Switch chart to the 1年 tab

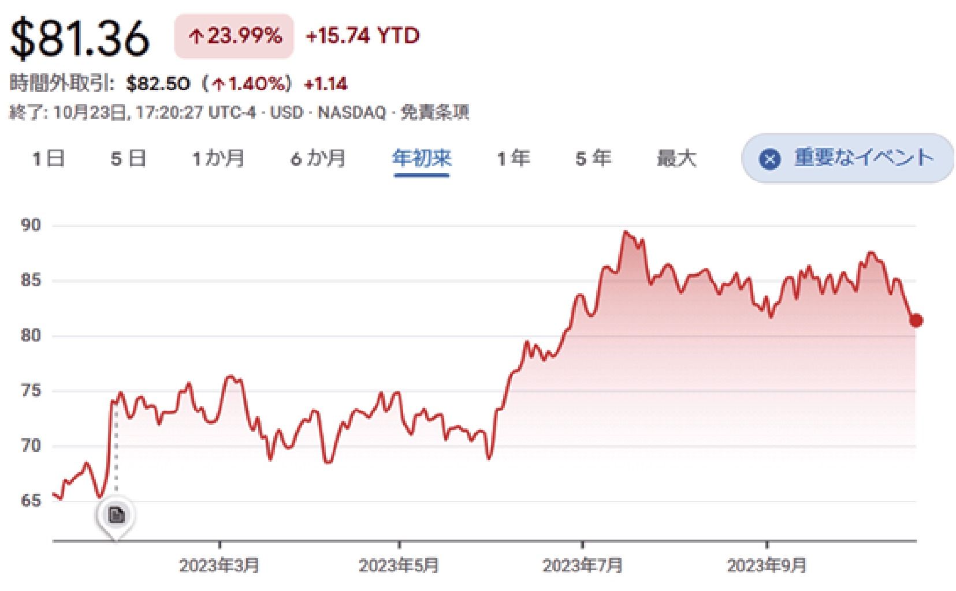click(514, 158)
